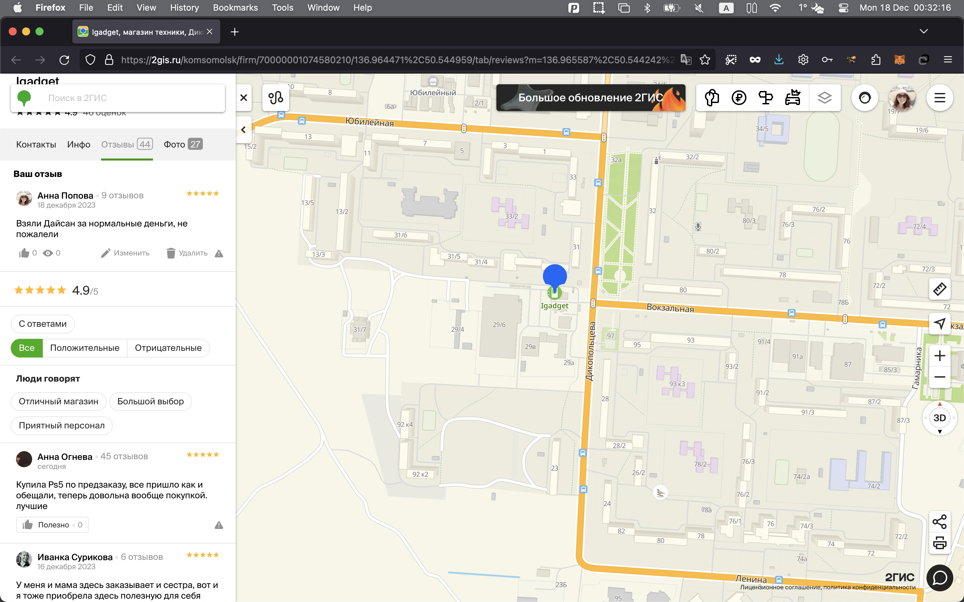The height and width of the screenshot is (602, 964).
Task: Open the map layers stack icon
Action: point(824,98)
